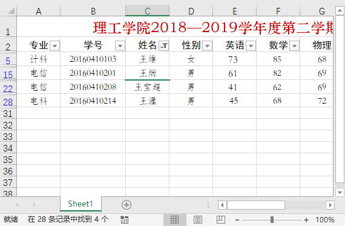
Task: Click cell with name 王渥
Action: click(148, 101)
